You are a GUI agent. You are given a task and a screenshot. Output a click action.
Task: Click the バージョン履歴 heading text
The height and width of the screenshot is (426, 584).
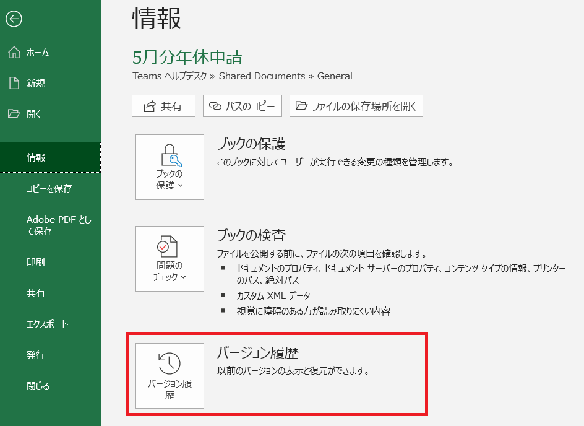coord(258,352)
